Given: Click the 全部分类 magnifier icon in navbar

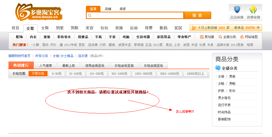Looking at the screenshot, I should 220,37.
